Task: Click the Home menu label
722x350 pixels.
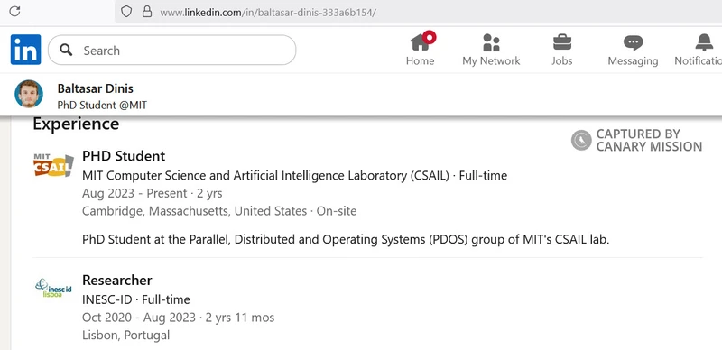Action: 420,60
